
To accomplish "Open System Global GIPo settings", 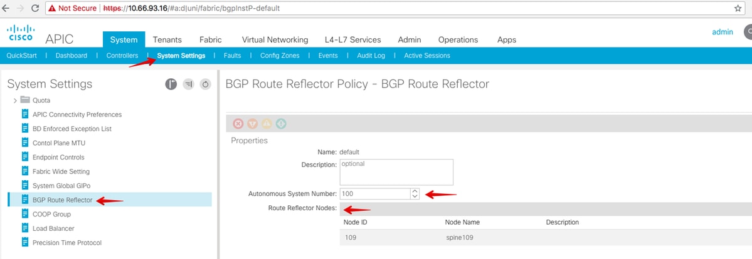I will pyautogui.click(x=61, y=185).
